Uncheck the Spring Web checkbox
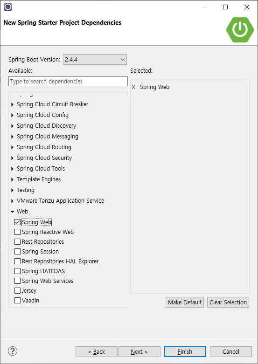The image size is (258, 364). pos(17,222)
